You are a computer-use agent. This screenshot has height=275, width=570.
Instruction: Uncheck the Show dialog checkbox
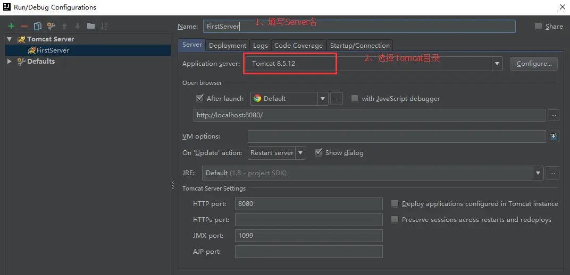pos(318,152)
